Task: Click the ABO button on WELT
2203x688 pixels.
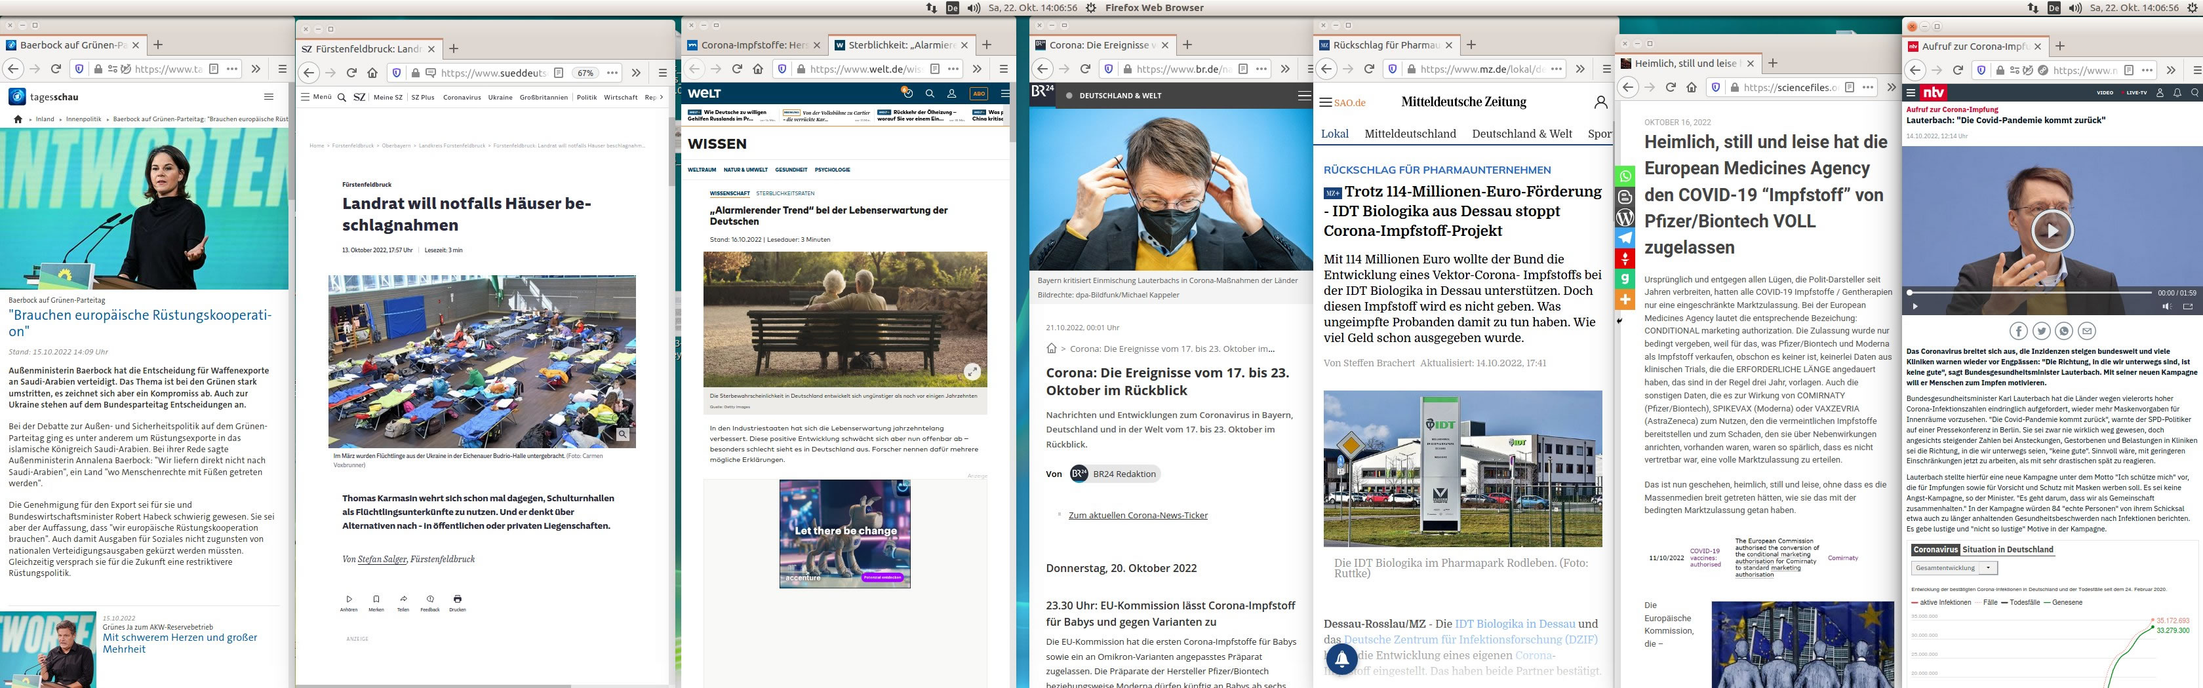Action: point(978,94)
